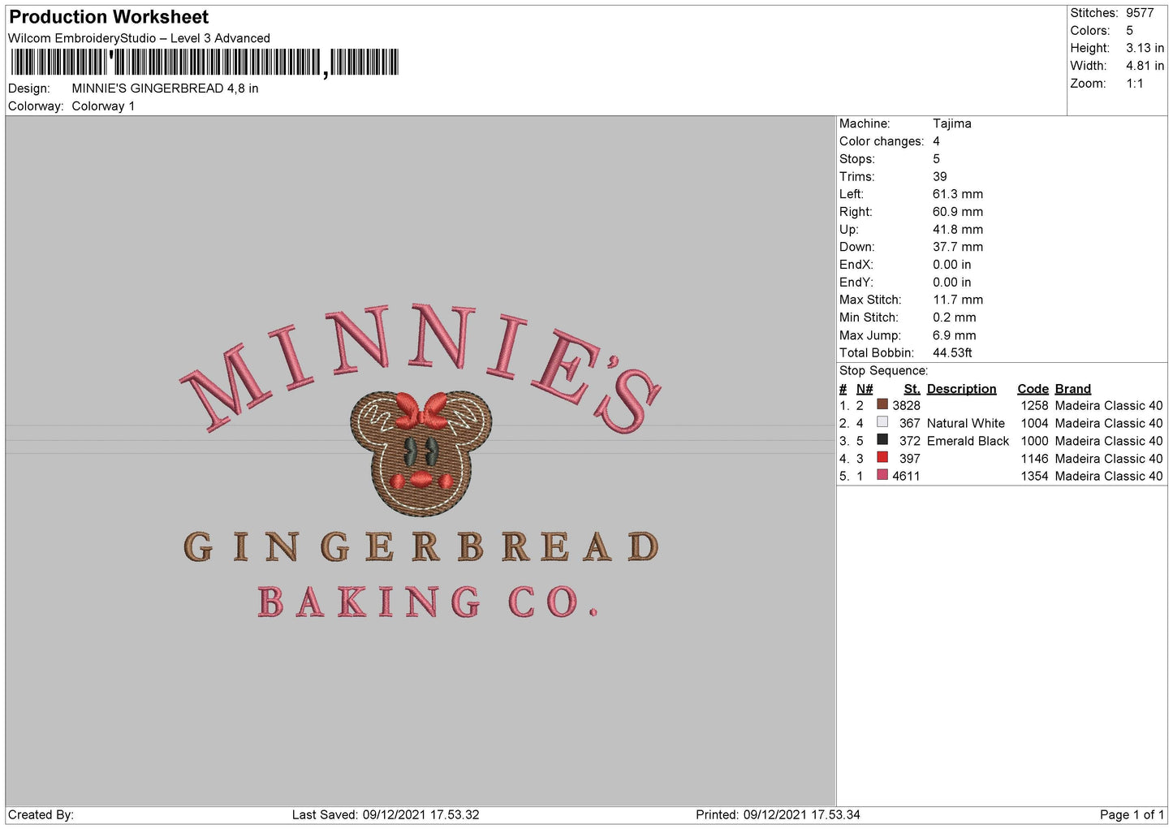The height and width of the screenshot is (829, 1173).
Task: Click code 1258 in the stop sequence
Action: pyautogui.click(x=1034, y=405)
